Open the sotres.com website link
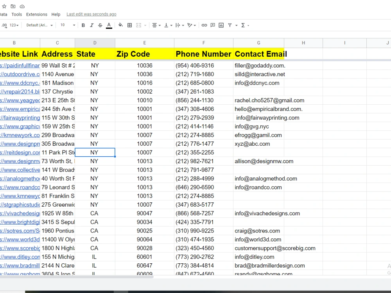 [x=20, y=231]
